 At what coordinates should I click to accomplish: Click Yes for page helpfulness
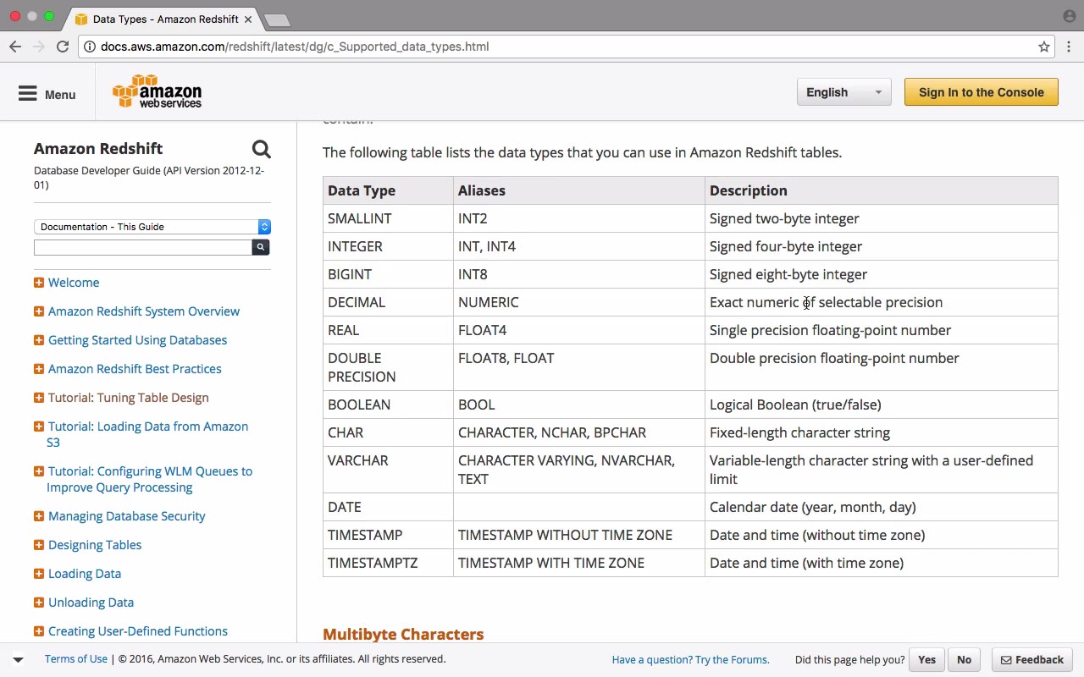[x=926, y=660]
